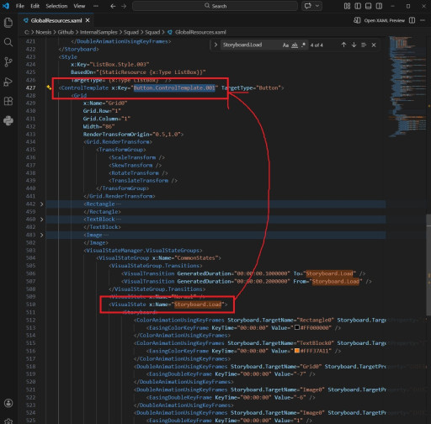Click the Noesis breadcrumb

click(x=43, y=32)
